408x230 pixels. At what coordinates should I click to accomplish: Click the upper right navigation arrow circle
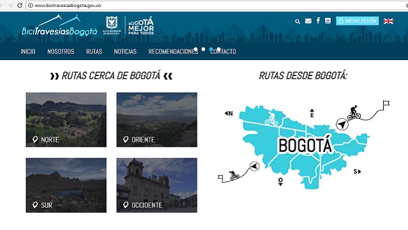(342, 124)
